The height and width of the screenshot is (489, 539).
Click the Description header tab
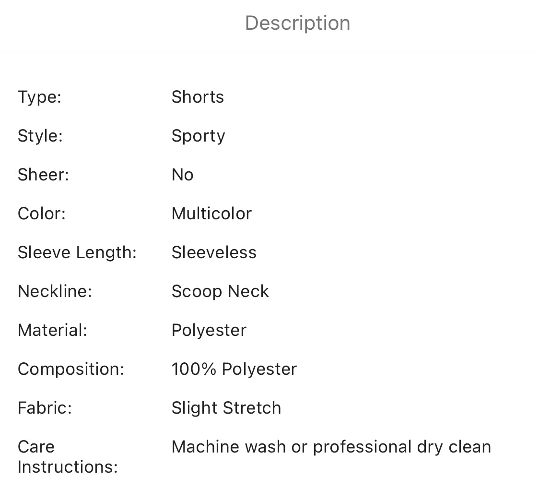297,23
